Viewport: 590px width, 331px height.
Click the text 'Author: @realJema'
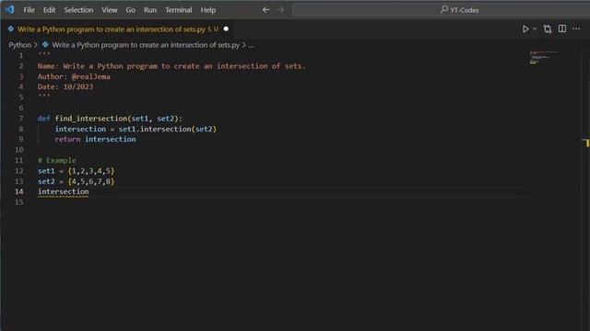pyautogui.click(x=74, y=76)
